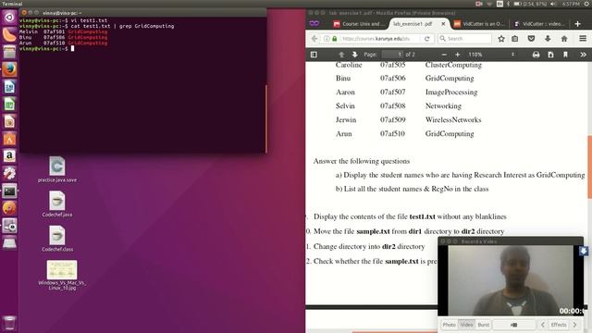Stop video recording in Cheese
The image size is (592, 333).
(x=514, y=325)
